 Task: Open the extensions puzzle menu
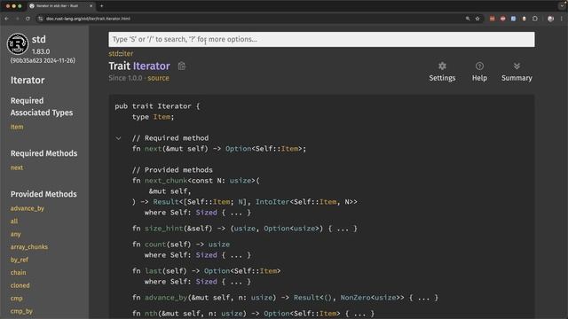coord(535,19)
